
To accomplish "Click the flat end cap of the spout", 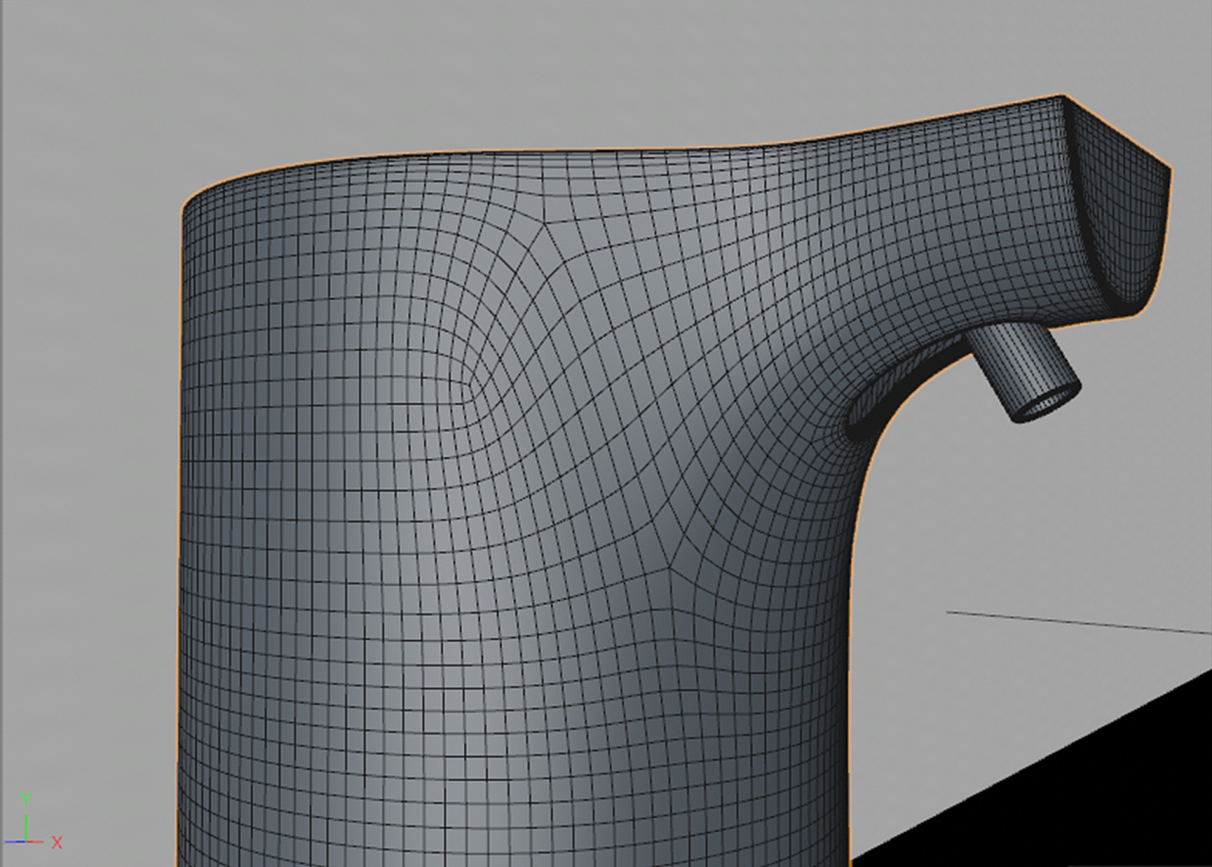I will click(x=1121, y=208).
